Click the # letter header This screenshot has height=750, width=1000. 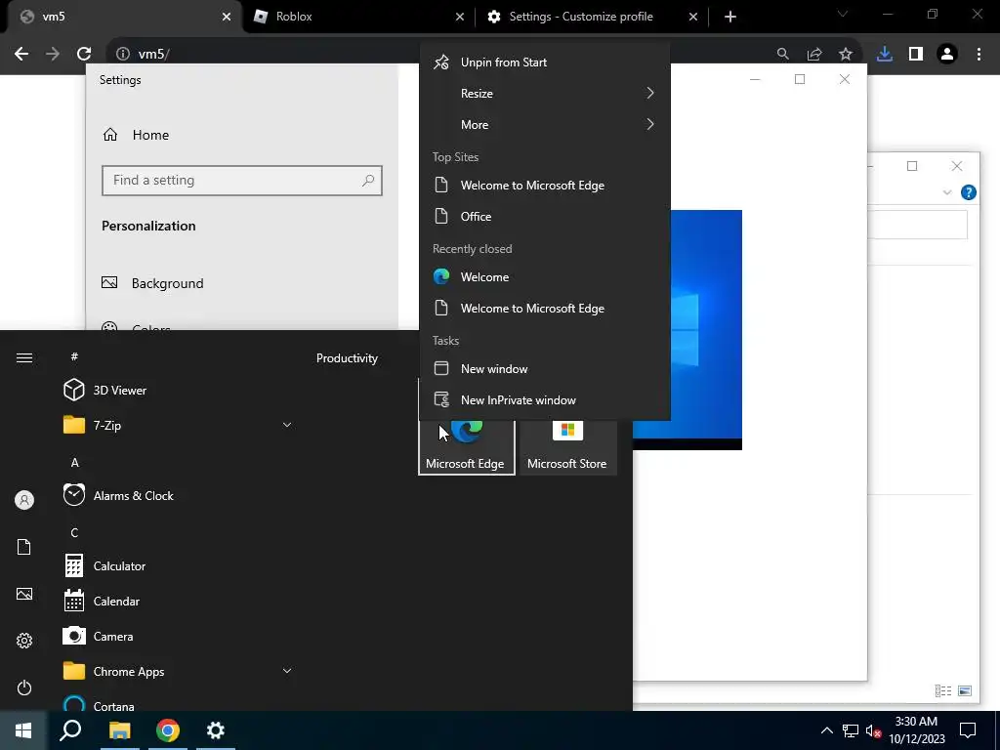pyautogui.click(x=74, y=356)
